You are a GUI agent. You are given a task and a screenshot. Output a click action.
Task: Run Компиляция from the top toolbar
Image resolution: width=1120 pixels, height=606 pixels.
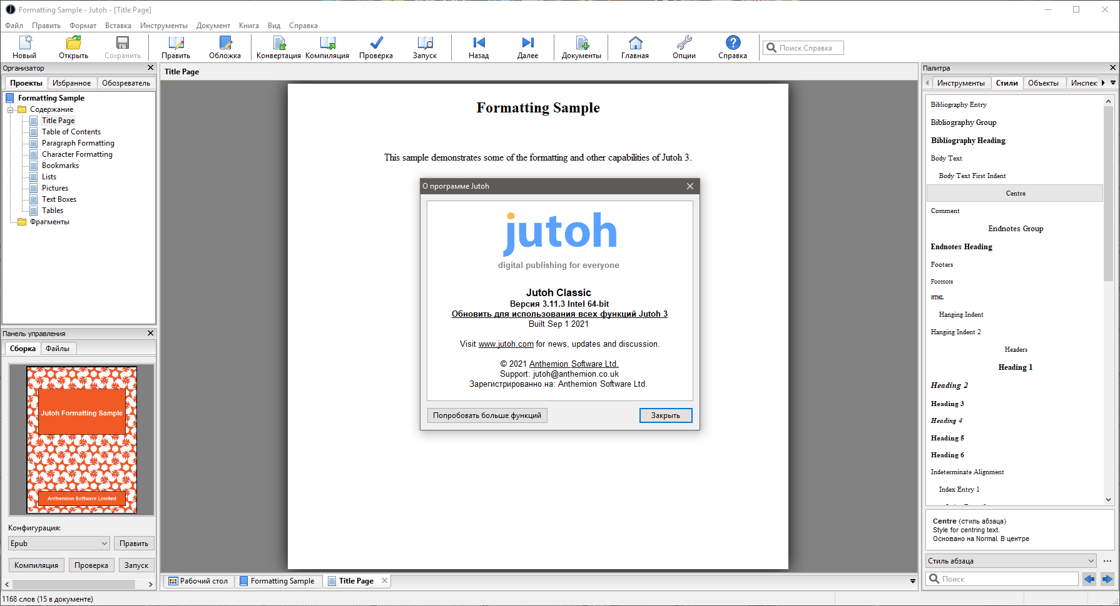pyautogui.click(x=327, y=44)
